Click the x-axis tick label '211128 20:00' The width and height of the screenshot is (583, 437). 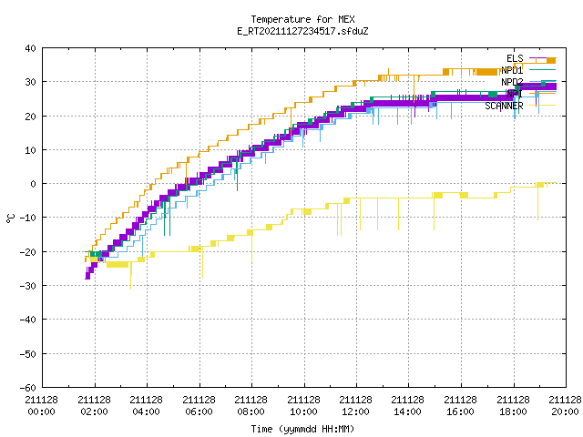[x=566, y=405]
